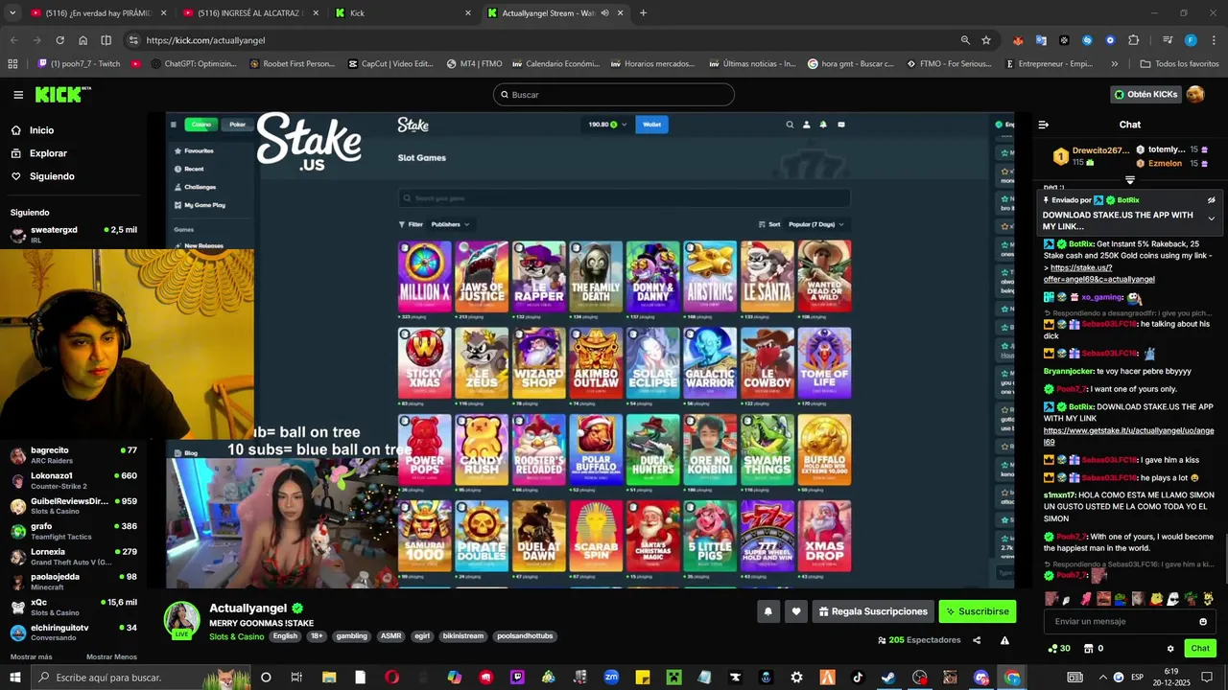Send message with green Chat button
Screen dimensions: 1228x690
tap(1200, 649)
